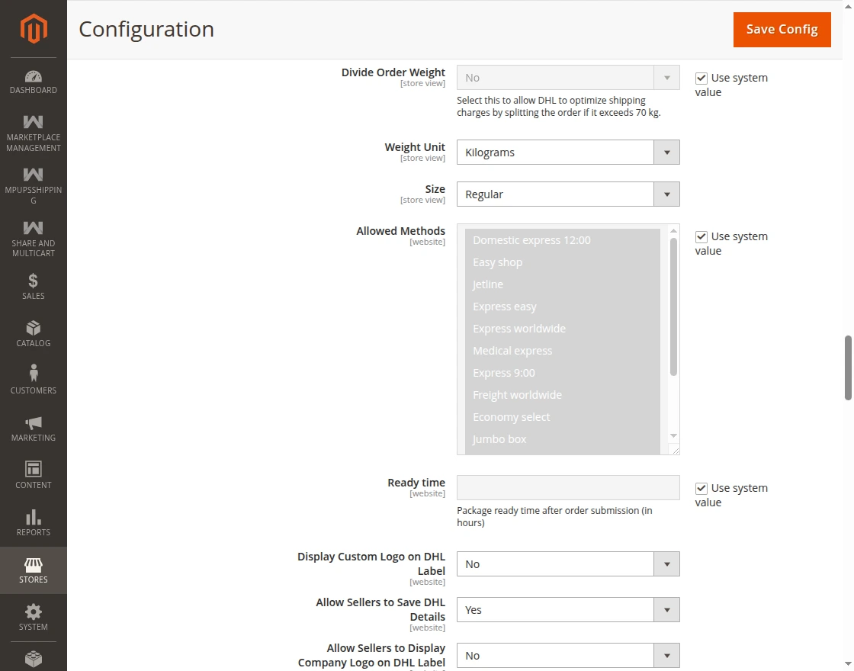Select Easy shop method

(x=563, y=262)
